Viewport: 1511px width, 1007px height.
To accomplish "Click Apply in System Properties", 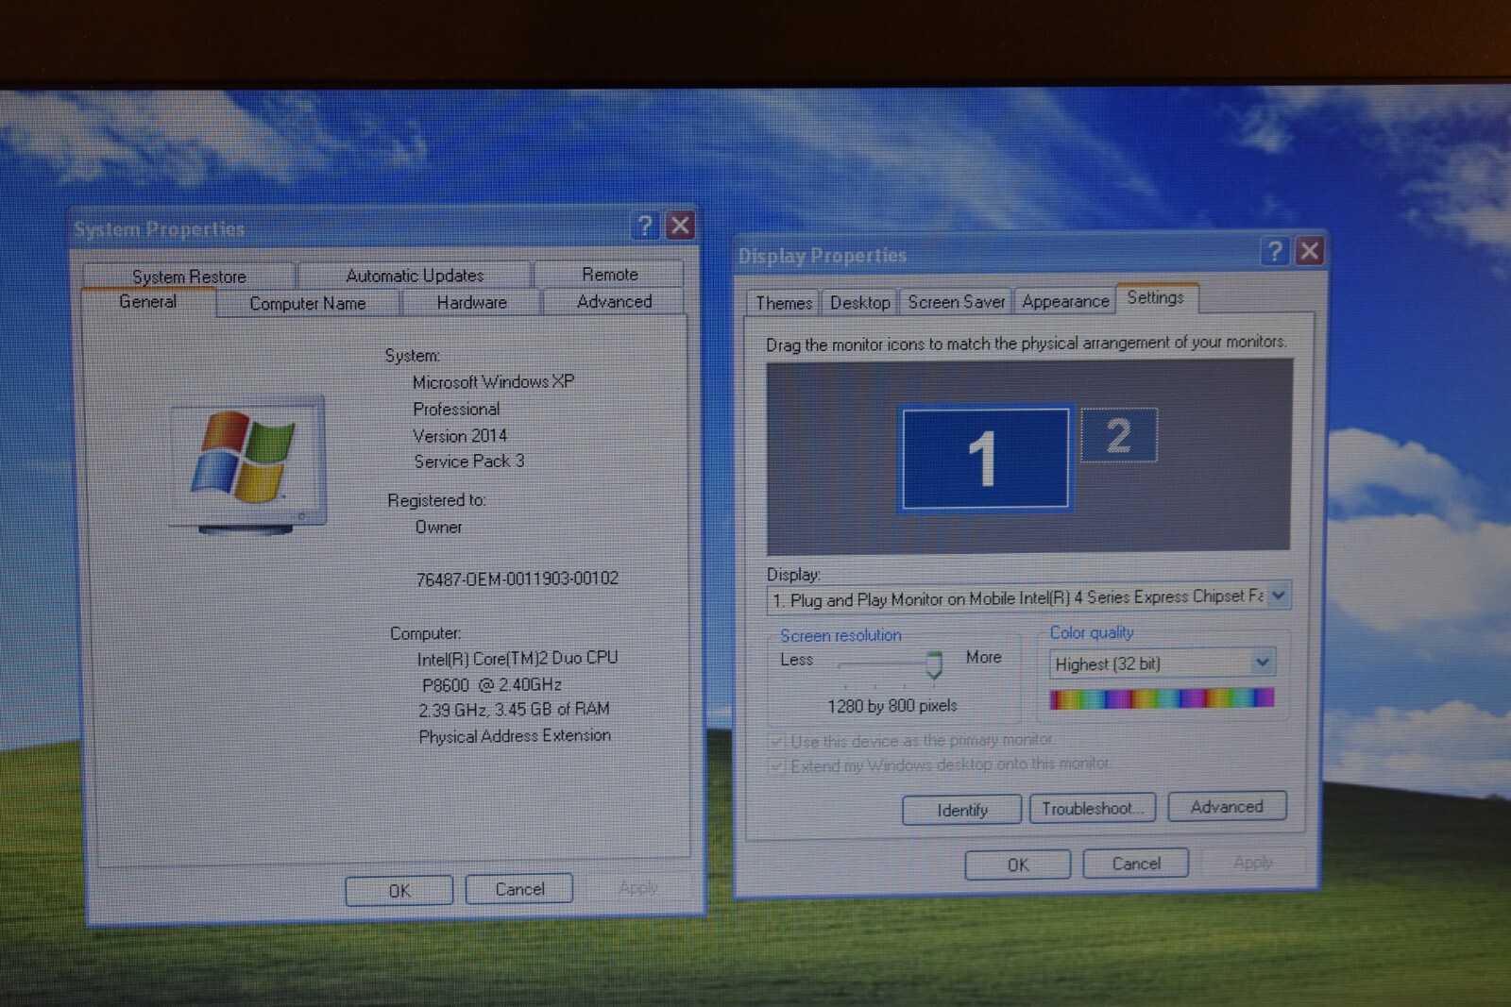I will [x=638, y=887].
